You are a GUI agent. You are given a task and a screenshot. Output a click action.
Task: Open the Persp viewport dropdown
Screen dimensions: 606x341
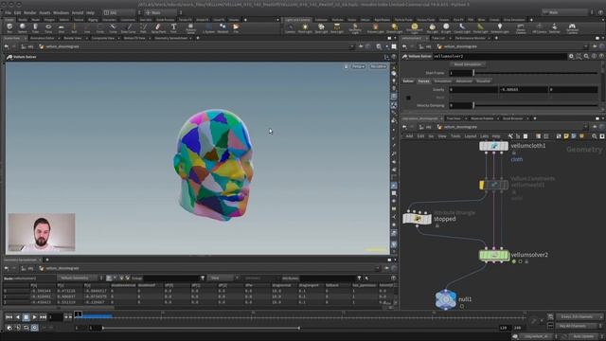point(358,66)
